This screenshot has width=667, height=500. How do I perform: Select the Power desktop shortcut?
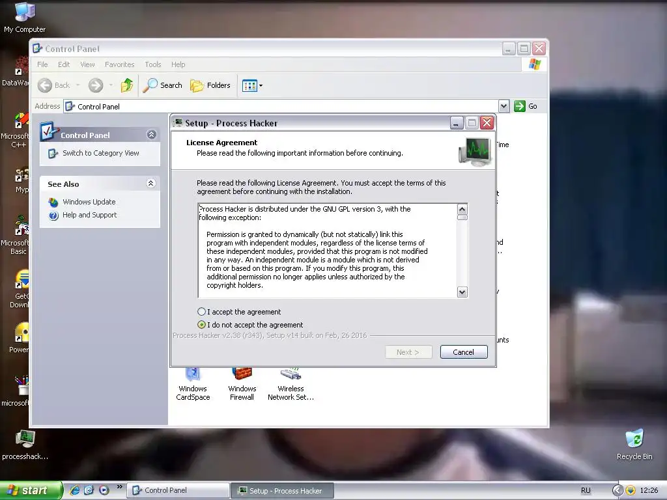19,338
